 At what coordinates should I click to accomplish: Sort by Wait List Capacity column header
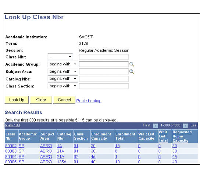coord(146,136)
